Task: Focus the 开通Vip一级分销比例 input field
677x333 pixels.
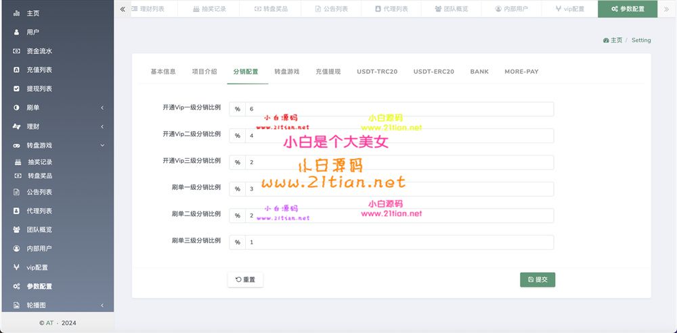Action: point(399,109)
